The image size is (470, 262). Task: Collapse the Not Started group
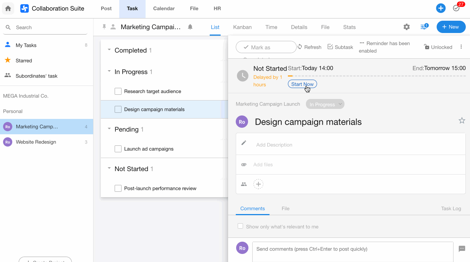[x=109, y=169]
